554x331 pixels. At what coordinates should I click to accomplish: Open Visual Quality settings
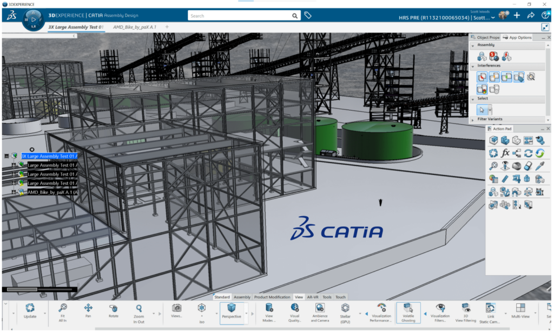point(295,313)
